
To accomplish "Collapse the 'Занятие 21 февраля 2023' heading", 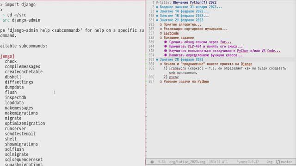I will point(181,20).
